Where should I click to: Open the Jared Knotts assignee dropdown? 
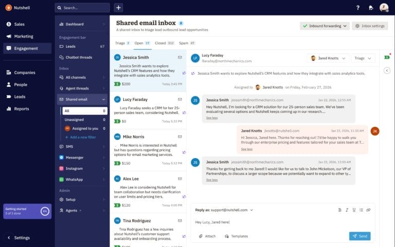click(x=328, y=58)
